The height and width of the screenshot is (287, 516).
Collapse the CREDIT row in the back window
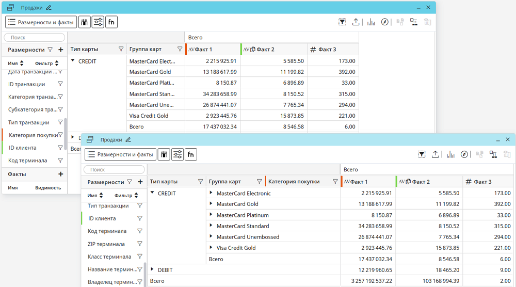pos(73,61)
